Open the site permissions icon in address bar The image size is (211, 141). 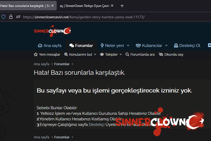click(18, 17)
